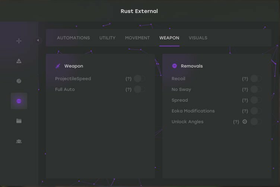Open the eye-triangle visuals sidebar section

pyautogui.click(x=19, y=61)
